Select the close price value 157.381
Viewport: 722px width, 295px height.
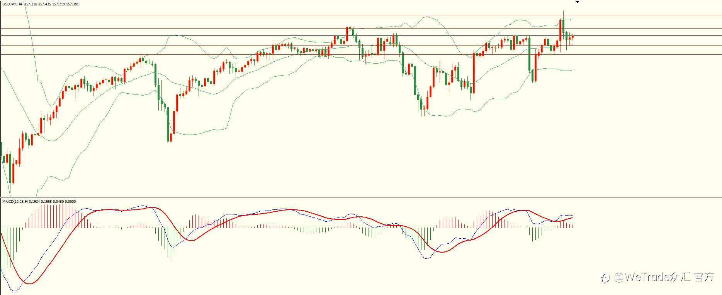72,4
